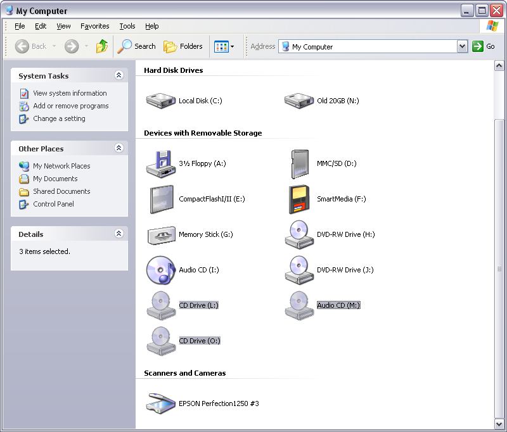The height and width of the screenshot is (432, 507).
Task: Click the vertical scrollbar down arrow
Action: click(499, 424)
